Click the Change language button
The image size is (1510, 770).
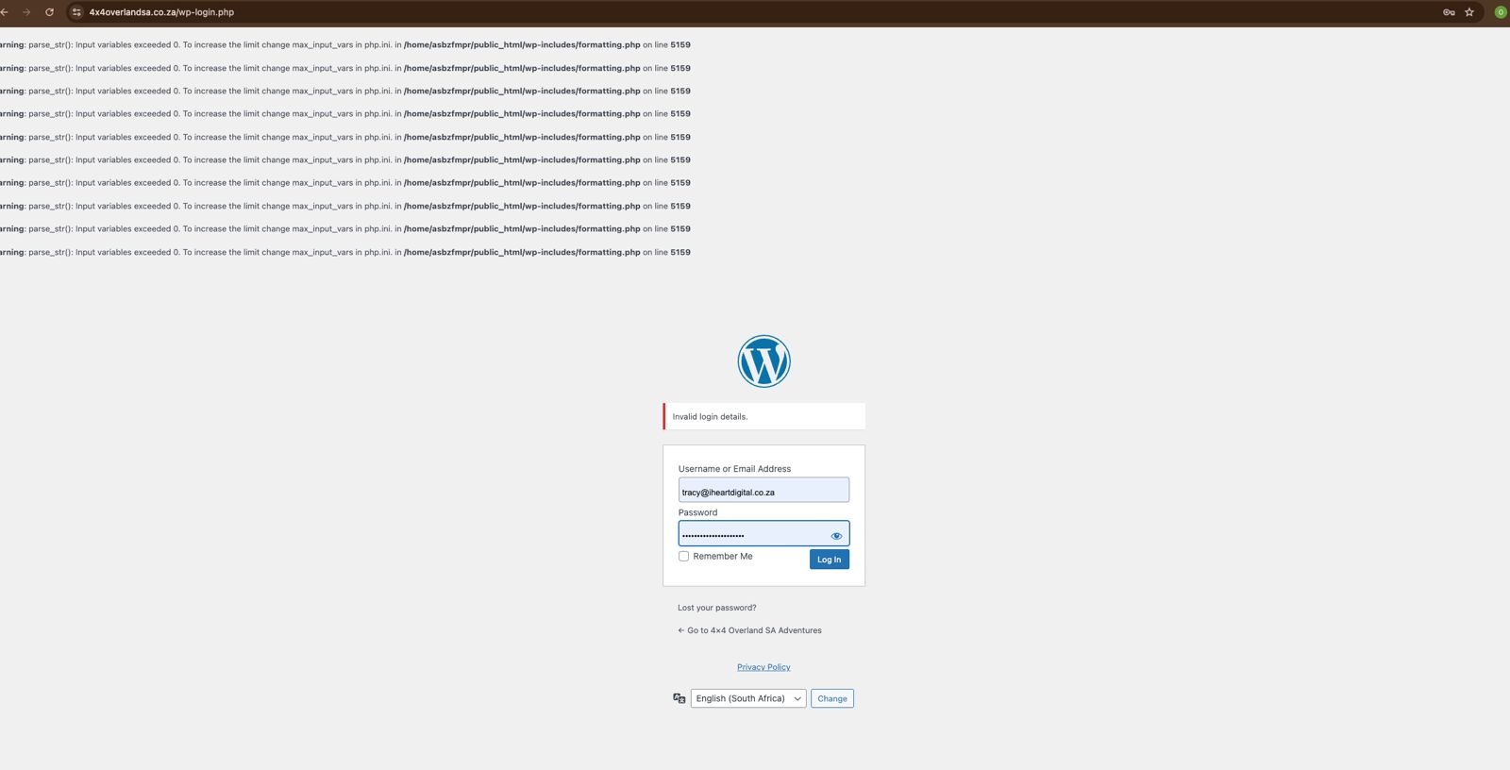831,698
